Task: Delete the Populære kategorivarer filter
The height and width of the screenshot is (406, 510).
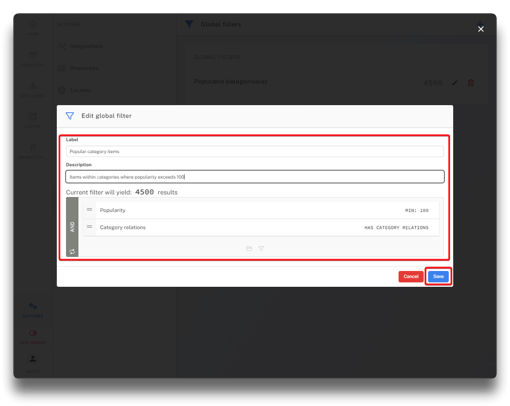Action: pyautogui.click(x=471, y=83)
